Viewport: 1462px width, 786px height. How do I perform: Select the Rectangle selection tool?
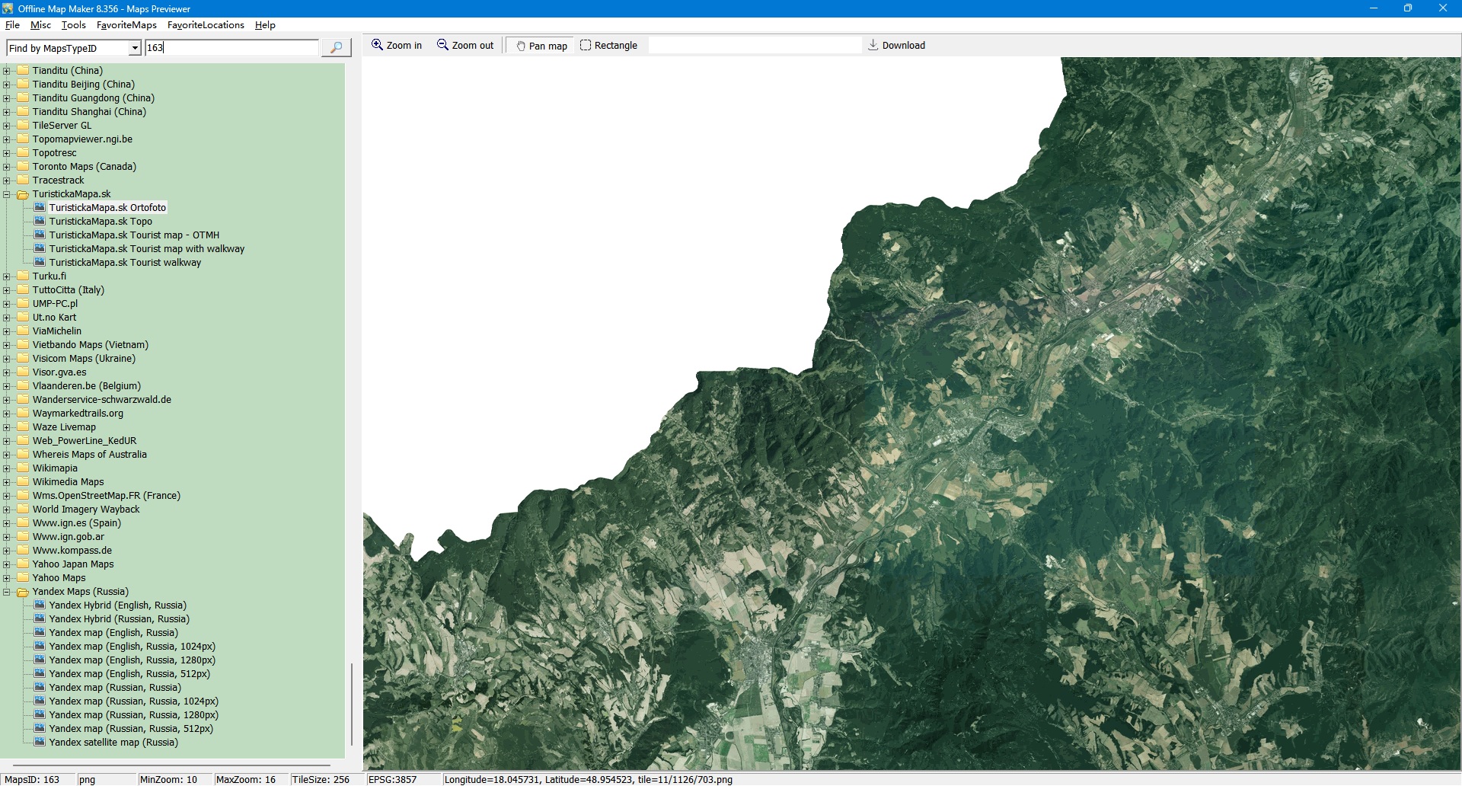click(x=608, y=46)
